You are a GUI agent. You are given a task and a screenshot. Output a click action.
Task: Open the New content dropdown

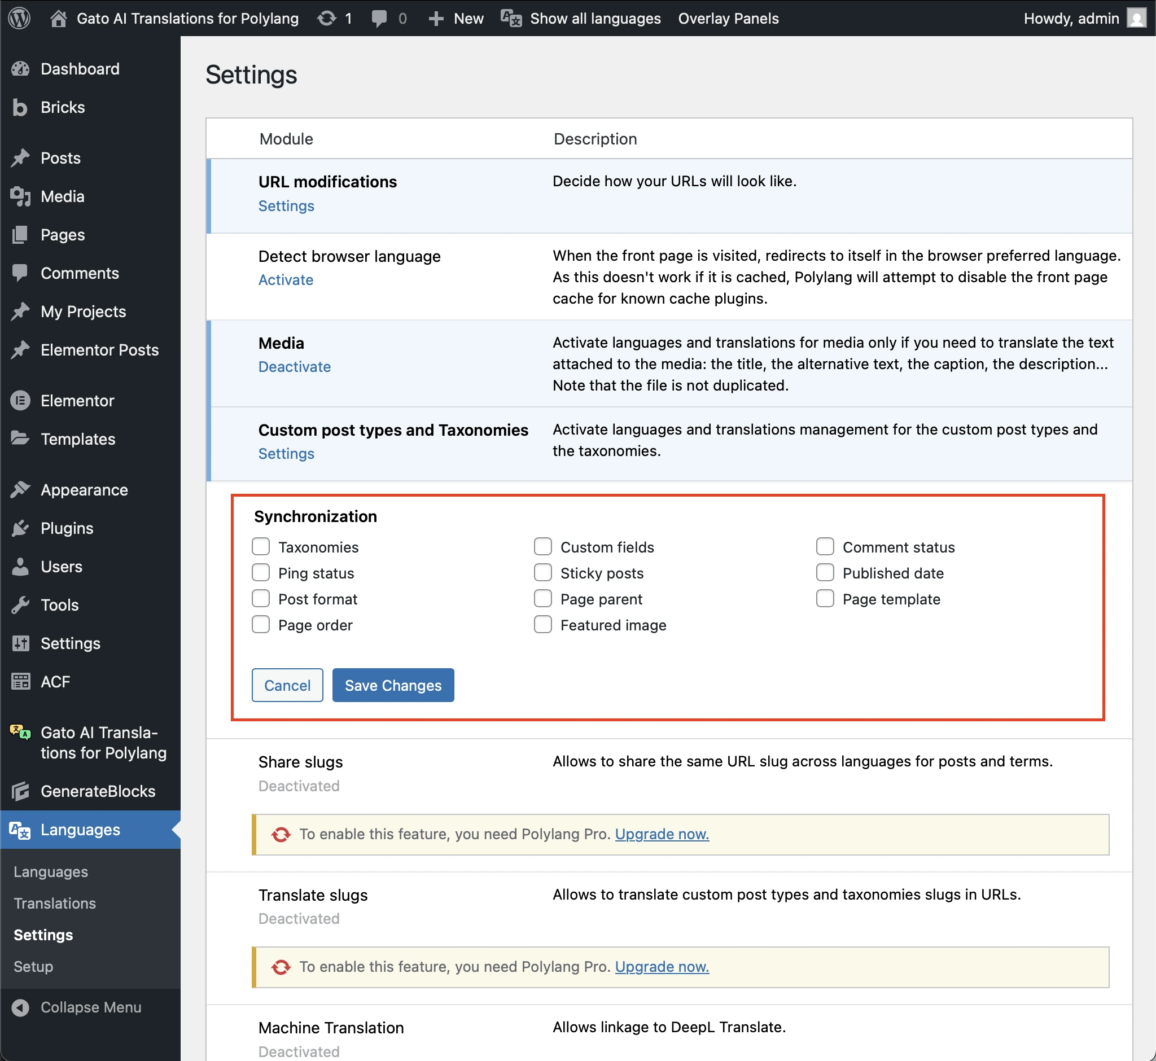point(456,18)
